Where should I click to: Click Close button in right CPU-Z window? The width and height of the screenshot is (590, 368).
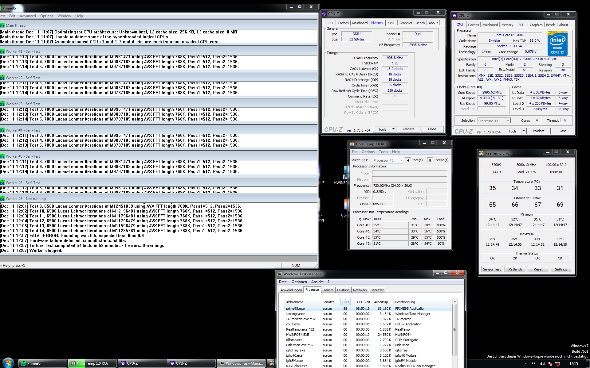pyautogui.click(x=562, y=131)
